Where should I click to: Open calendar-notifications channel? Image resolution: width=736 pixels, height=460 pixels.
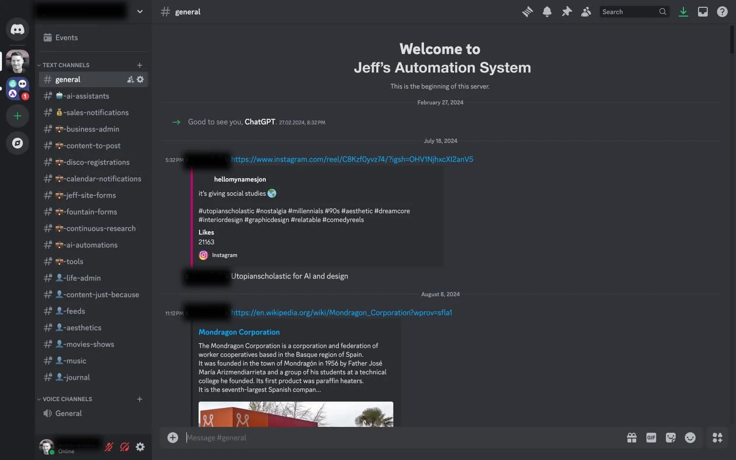tap(93, 179)
